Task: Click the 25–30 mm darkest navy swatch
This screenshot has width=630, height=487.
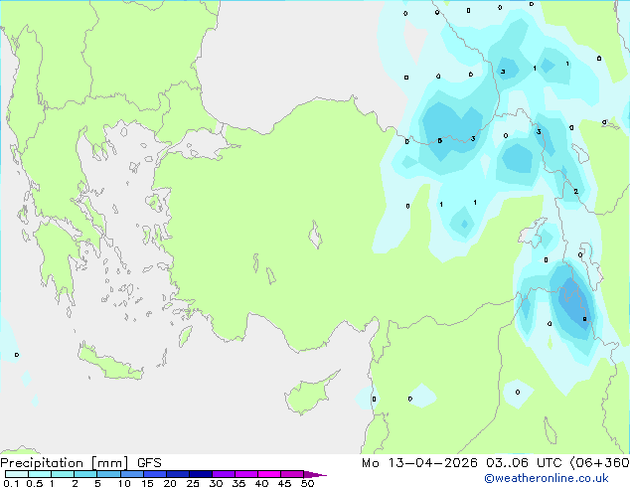Action: click(x=201, y=474)
